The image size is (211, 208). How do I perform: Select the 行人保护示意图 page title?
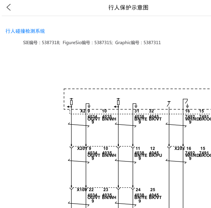point(128,7)
